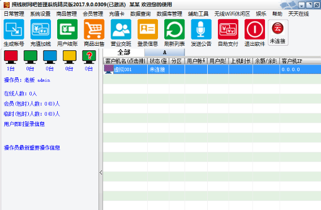
Task: Click 临时(包时)人数 count text
Action: [x=32, y=113]
